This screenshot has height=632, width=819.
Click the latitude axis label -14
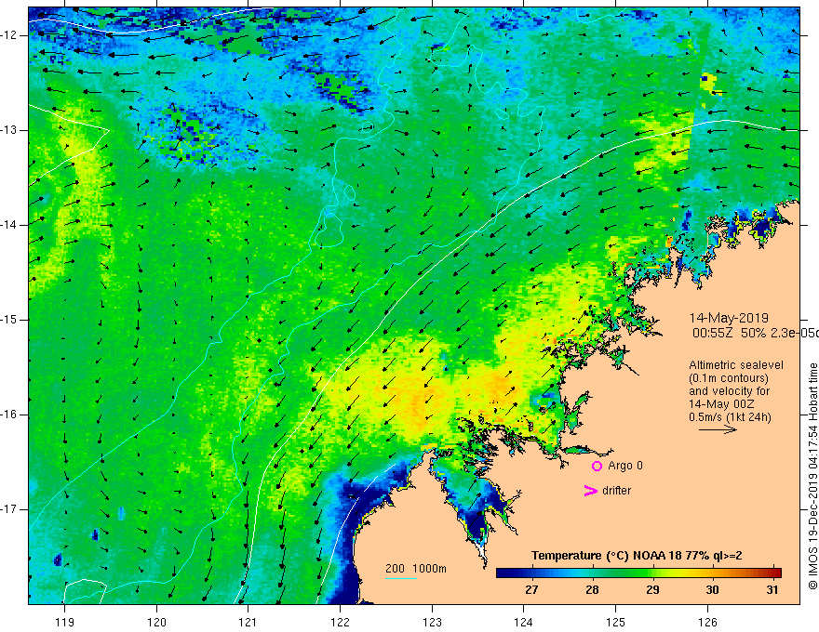click(x=9, y=225)
